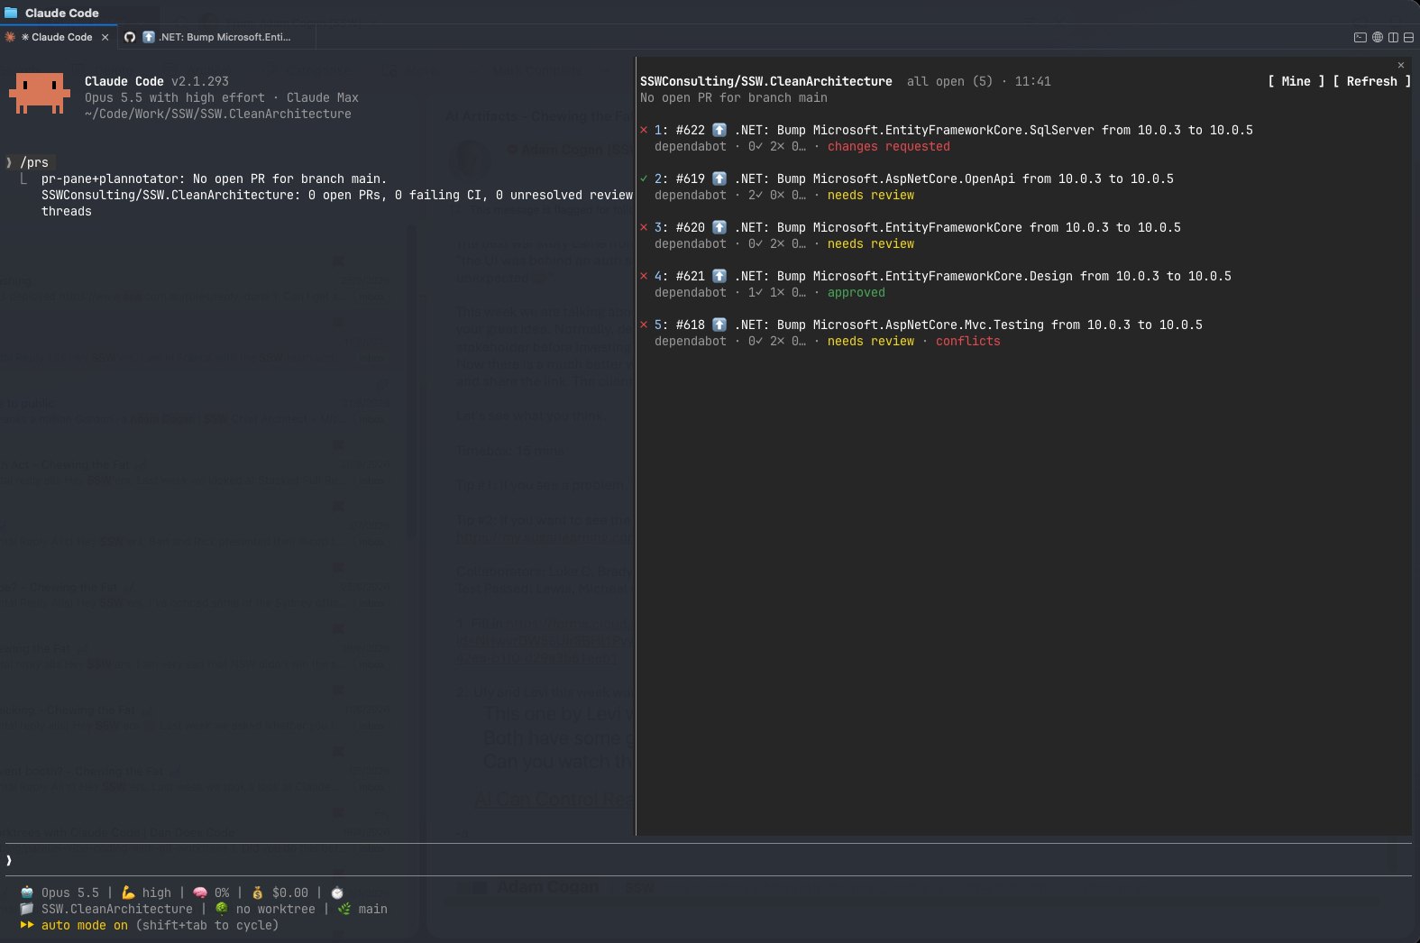Open PR #622 EntityFrameworkCore.SqlServer bump
This screenshot has width=1420, height=943.
(x=954, y=130)
